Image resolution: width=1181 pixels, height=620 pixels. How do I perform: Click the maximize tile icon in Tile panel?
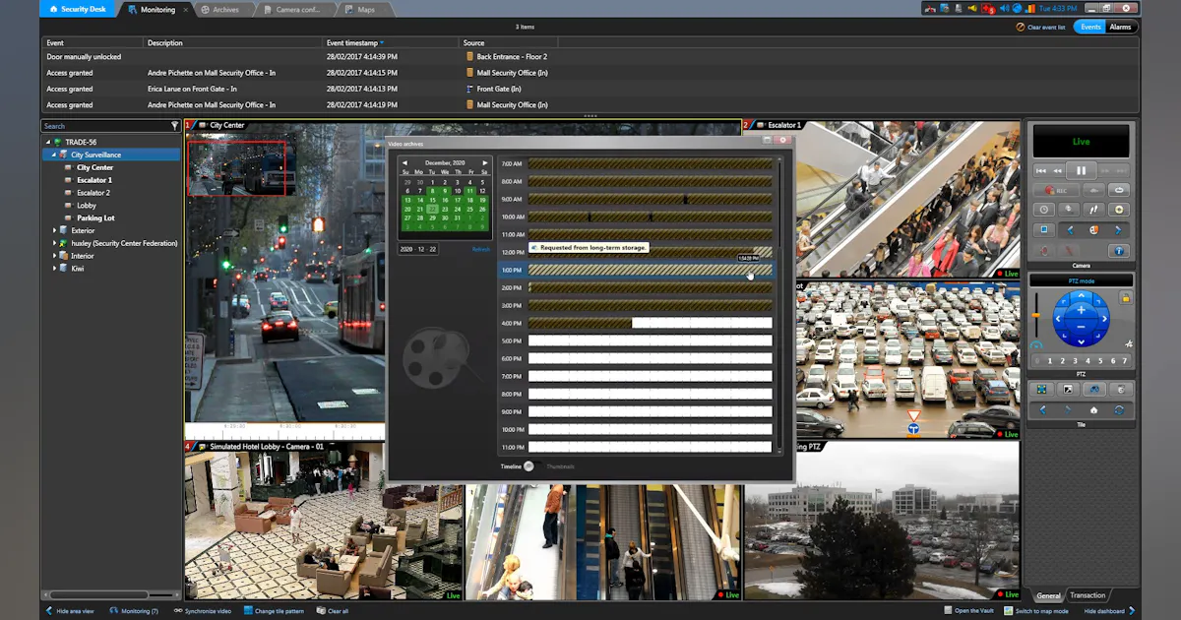(x=1068, y=391)
